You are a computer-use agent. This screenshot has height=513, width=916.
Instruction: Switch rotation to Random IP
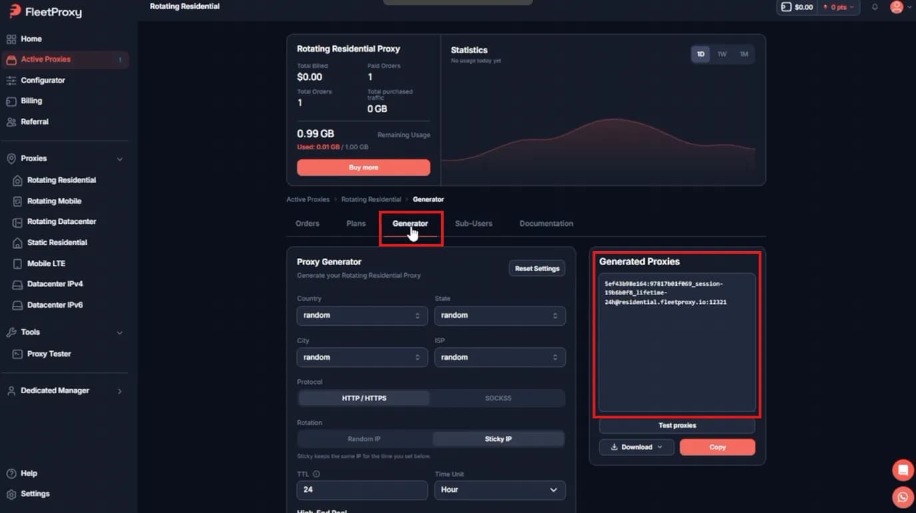(x=364, y=439)
